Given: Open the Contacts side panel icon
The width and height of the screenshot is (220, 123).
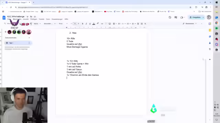Looking at the screenshot, I should pos(210,43).
